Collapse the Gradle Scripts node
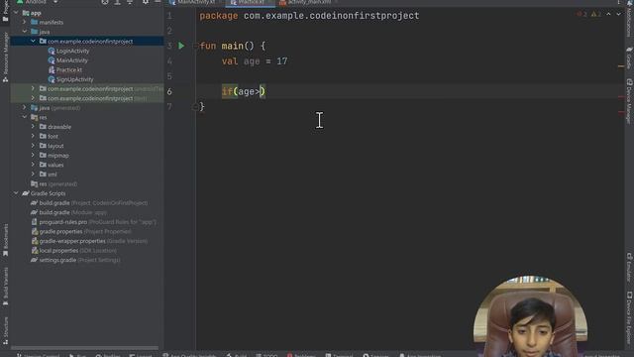The height and width of the screenshot is (357, 634). (16, 193)
